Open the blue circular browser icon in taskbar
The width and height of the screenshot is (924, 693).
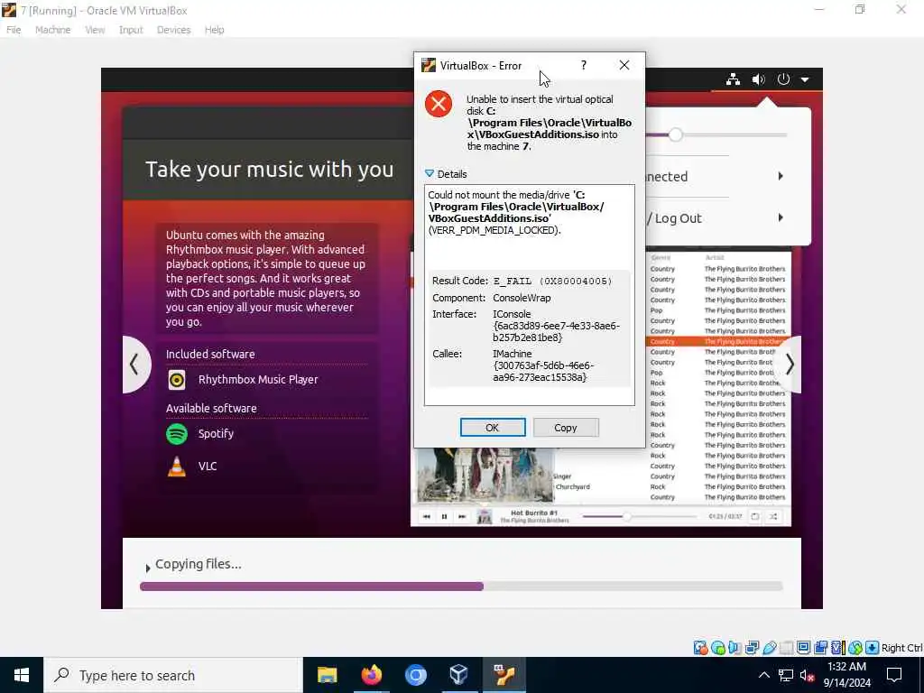click(415, 675)
